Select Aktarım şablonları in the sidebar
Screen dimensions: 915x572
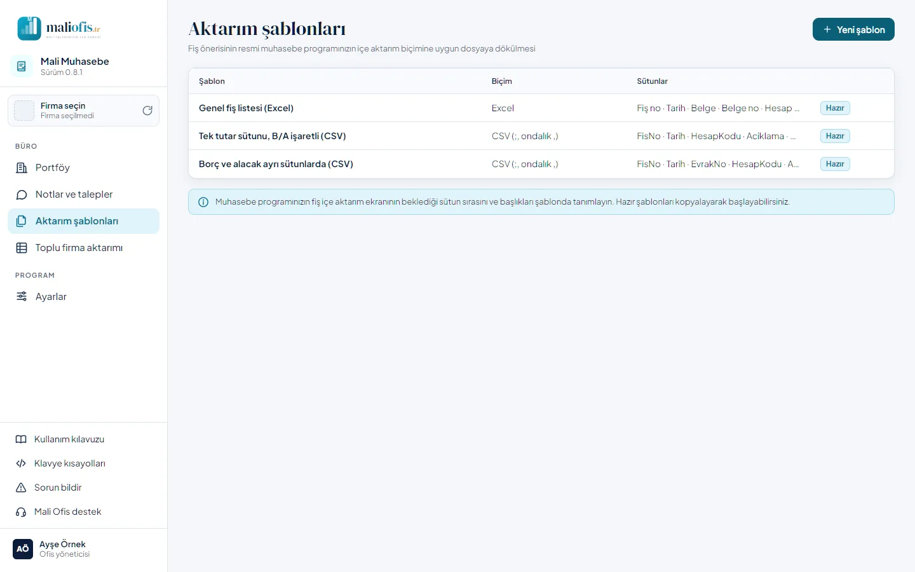tap(83, 221)
